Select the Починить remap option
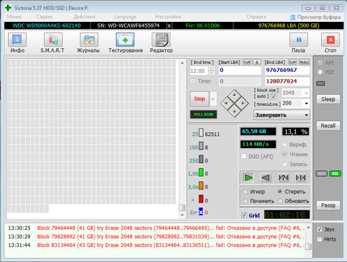The image size is (347, 262). tap(246, 201)
